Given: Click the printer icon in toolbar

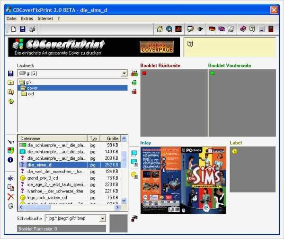Looking at the screenshot, I should coord(32,29).
